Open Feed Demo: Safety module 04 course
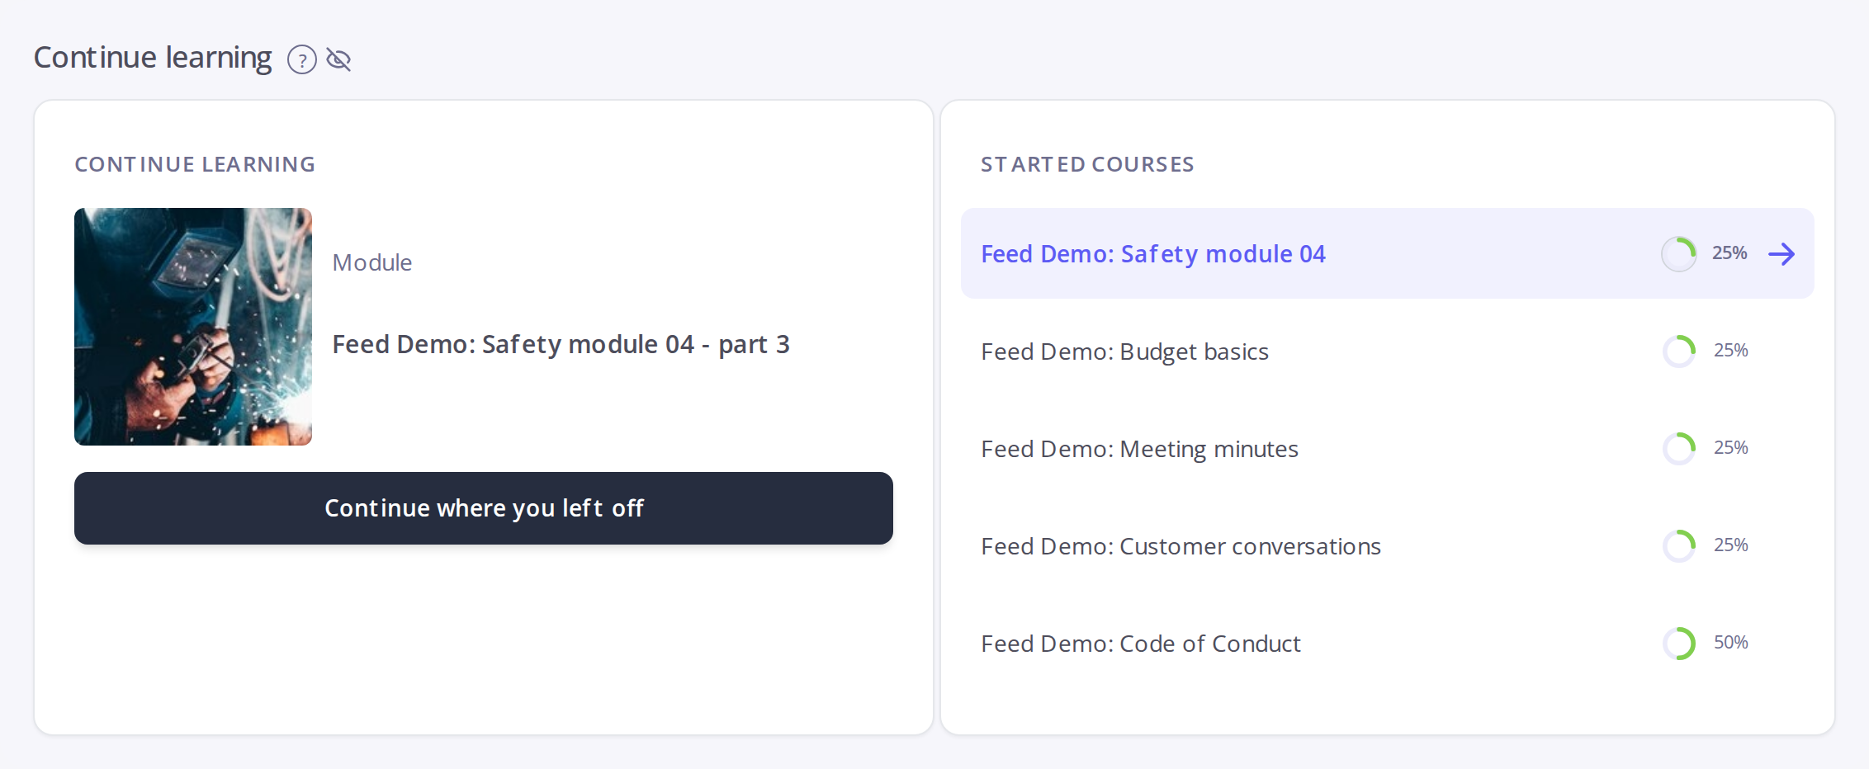Screen dimensions: 1869x769 1388,253
